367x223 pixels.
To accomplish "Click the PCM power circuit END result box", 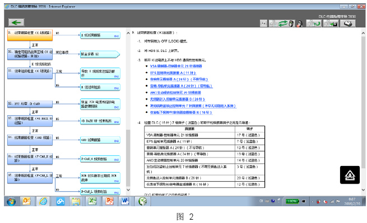I will pyautogui.click(x=100, y=104).
